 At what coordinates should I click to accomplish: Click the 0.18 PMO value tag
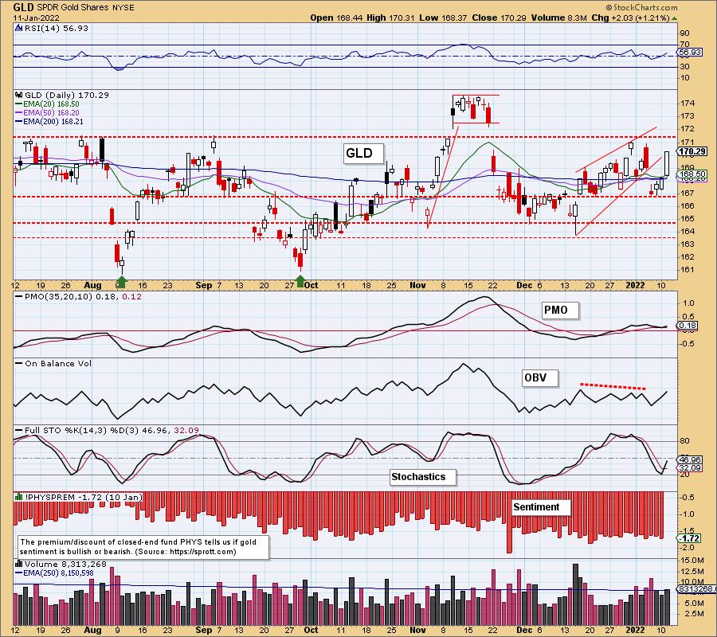pyautogui.click(x=688, y=326)
